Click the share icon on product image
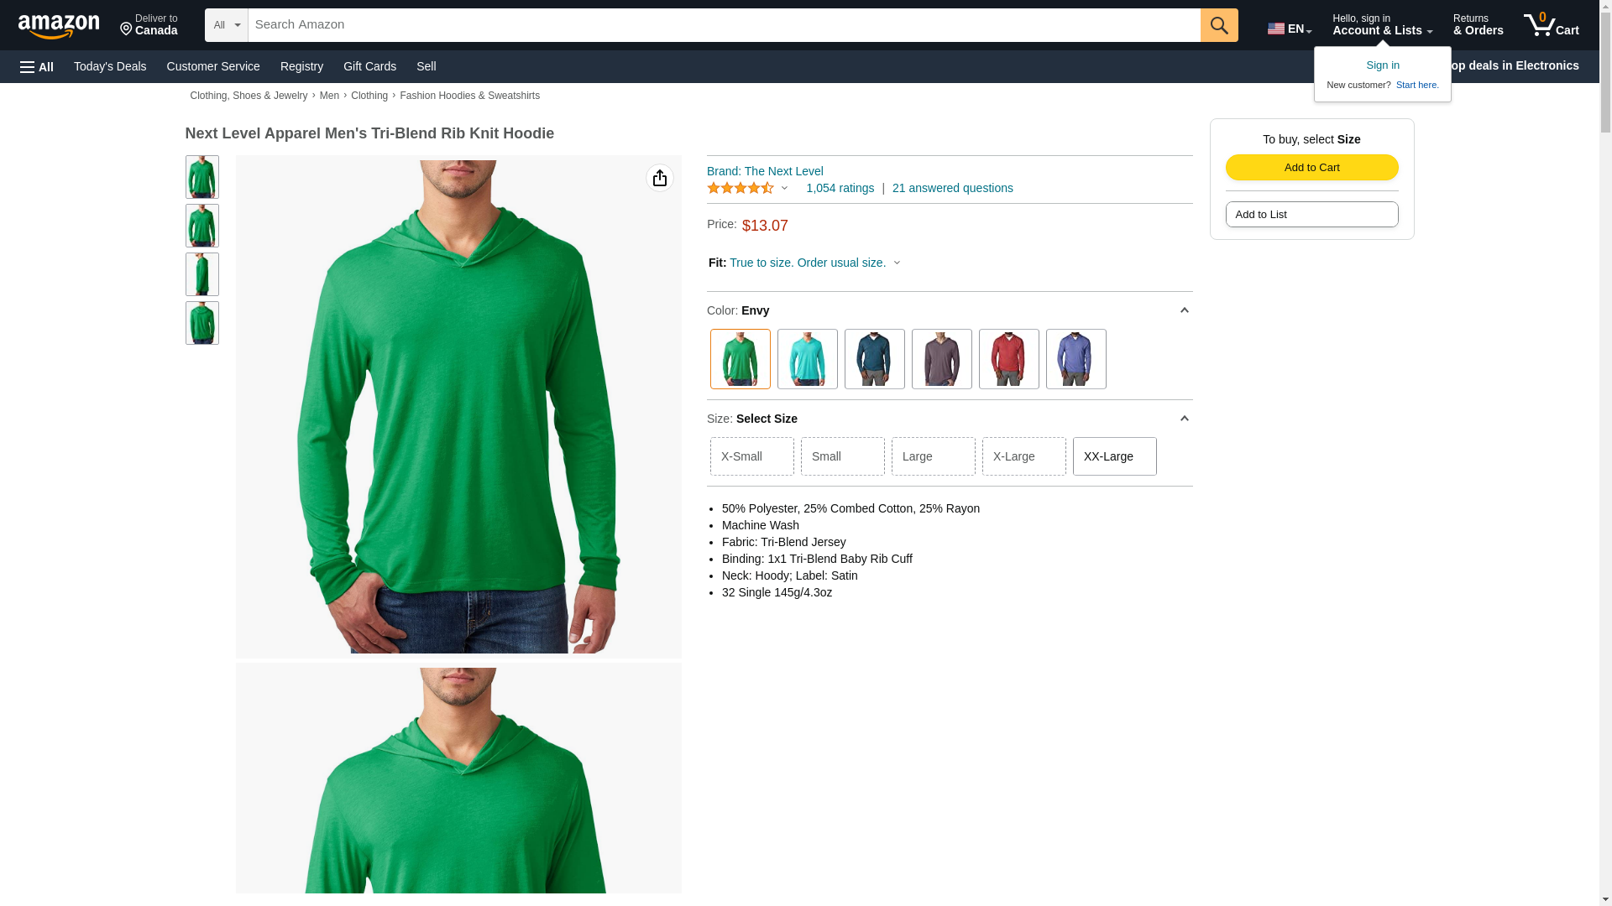 (x=660, y=178)
